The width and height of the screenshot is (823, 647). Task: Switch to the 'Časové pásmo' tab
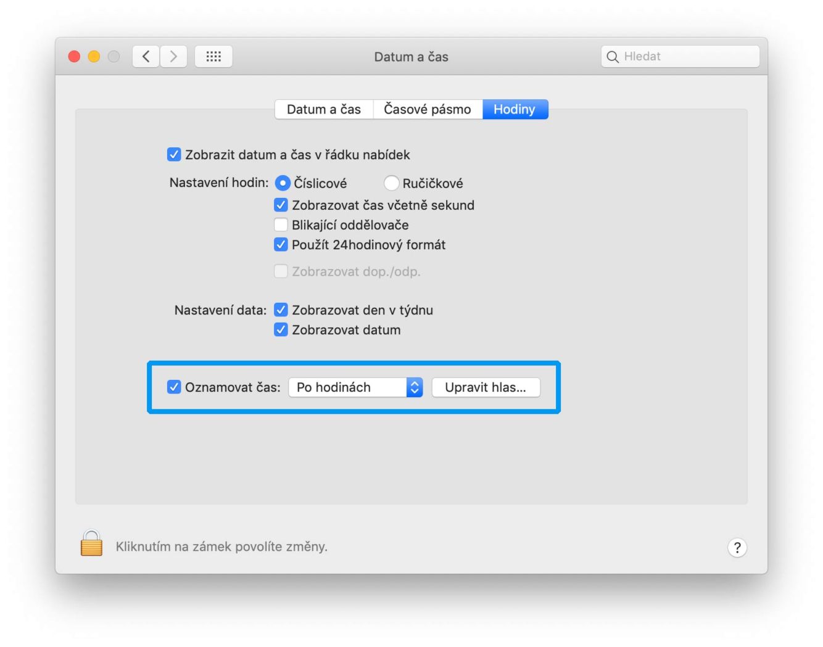tap(427, 109)
